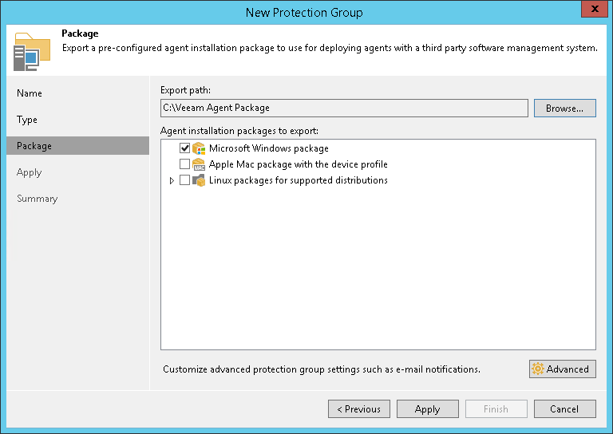
Task: Click the Microsoft Windows package icon
Action: point(199,148)
